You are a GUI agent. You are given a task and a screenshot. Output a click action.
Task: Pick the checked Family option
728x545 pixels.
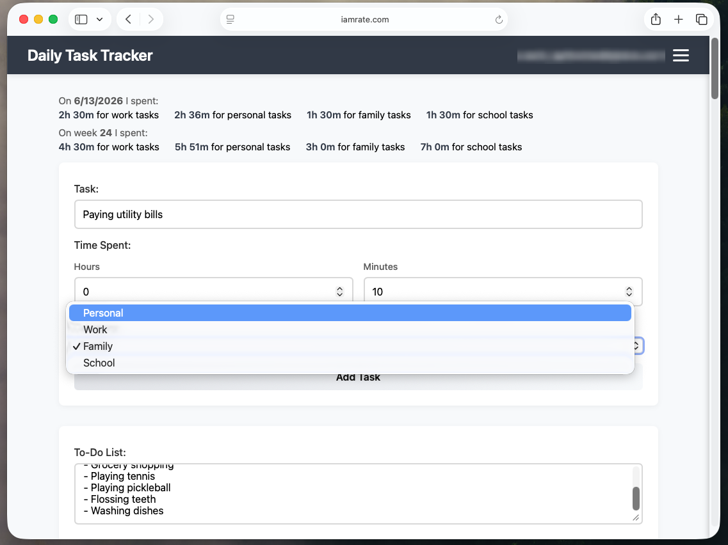coord(350,347)
